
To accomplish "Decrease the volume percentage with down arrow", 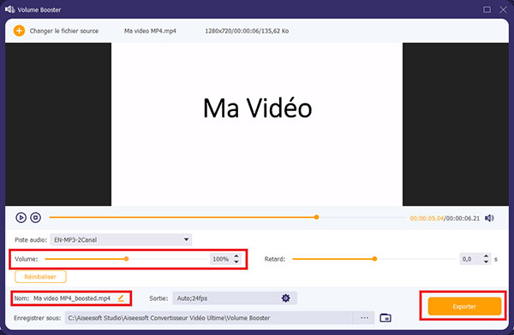I will pos(236,262).
